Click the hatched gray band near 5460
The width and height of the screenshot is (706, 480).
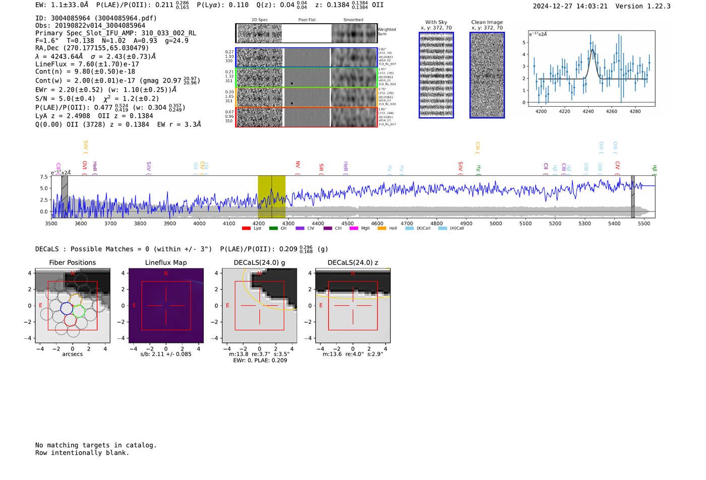pos(632,196)
